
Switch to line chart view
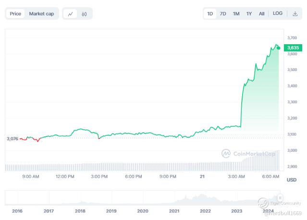tap(71, 14)
